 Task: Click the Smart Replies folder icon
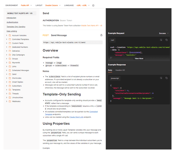[x=10, y=82]
